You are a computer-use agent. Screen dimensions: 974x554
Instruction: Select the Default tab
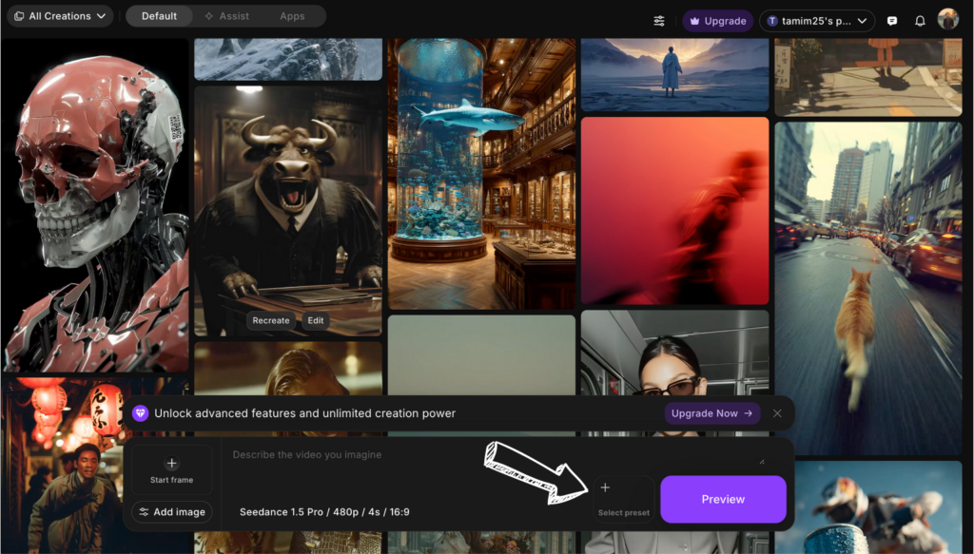pyautogui.click(x=159, y=15)
